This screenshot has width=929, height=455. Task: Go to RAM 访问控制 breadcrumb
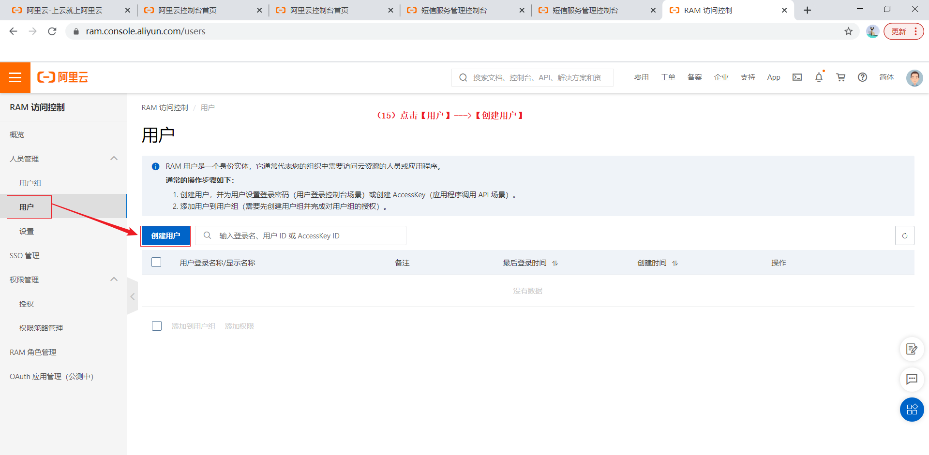[x=165, y=107]
